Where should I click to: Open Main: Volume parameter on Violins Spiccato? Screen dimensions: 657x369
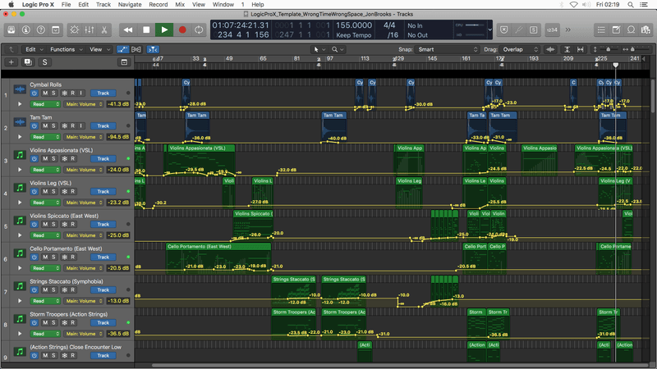[84, 235]
